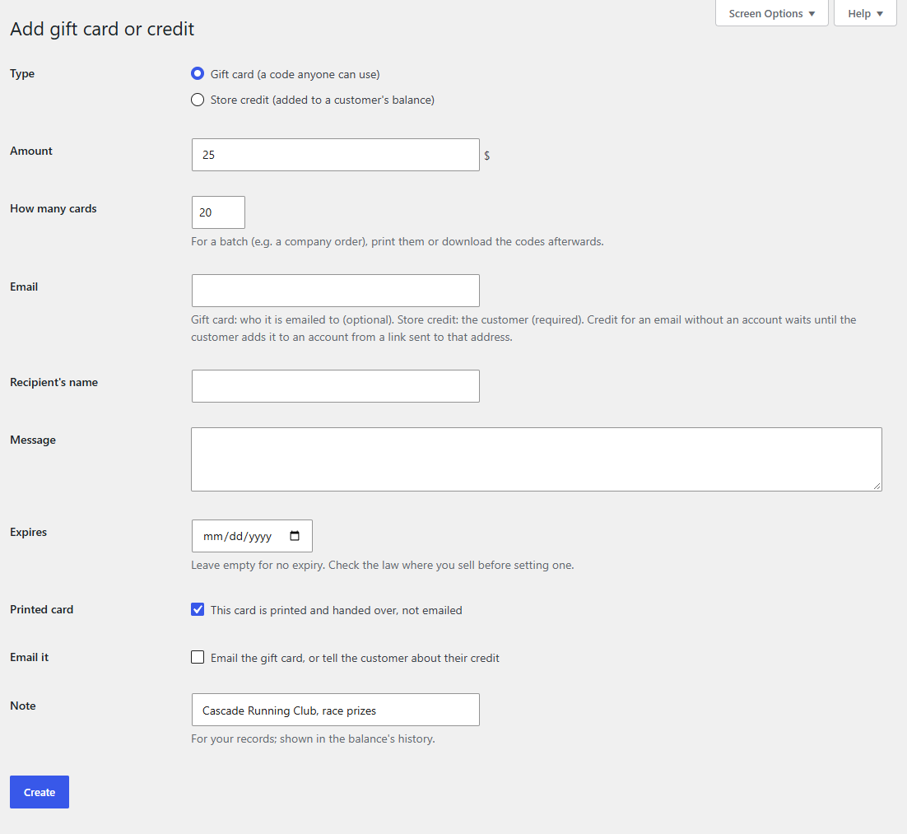Click the Expires date field

pyautogui.click(x=252, y=536)
